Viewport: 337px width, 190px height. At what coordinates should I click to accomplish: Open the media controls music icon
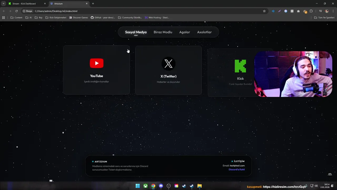320,11
